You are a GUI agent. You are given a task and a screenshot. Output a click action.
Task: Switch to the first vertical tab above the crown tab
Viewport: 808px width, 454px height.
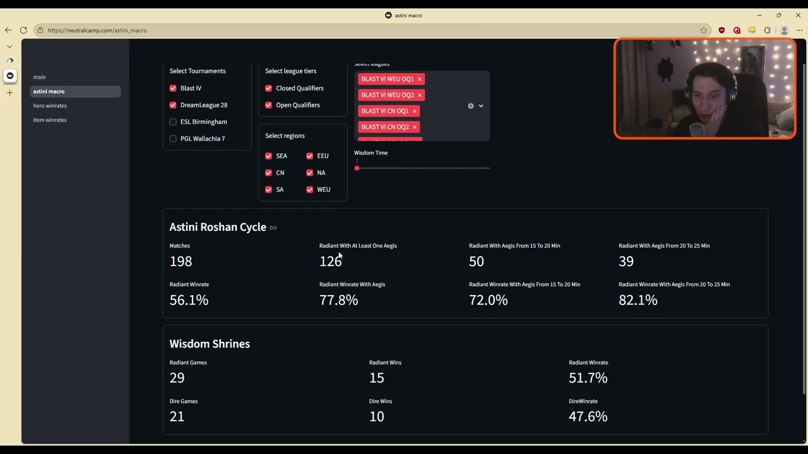coord(9,61)
